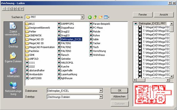Click the Ansicht button
The height and width of the screenshot is (110, 177).
164,14
